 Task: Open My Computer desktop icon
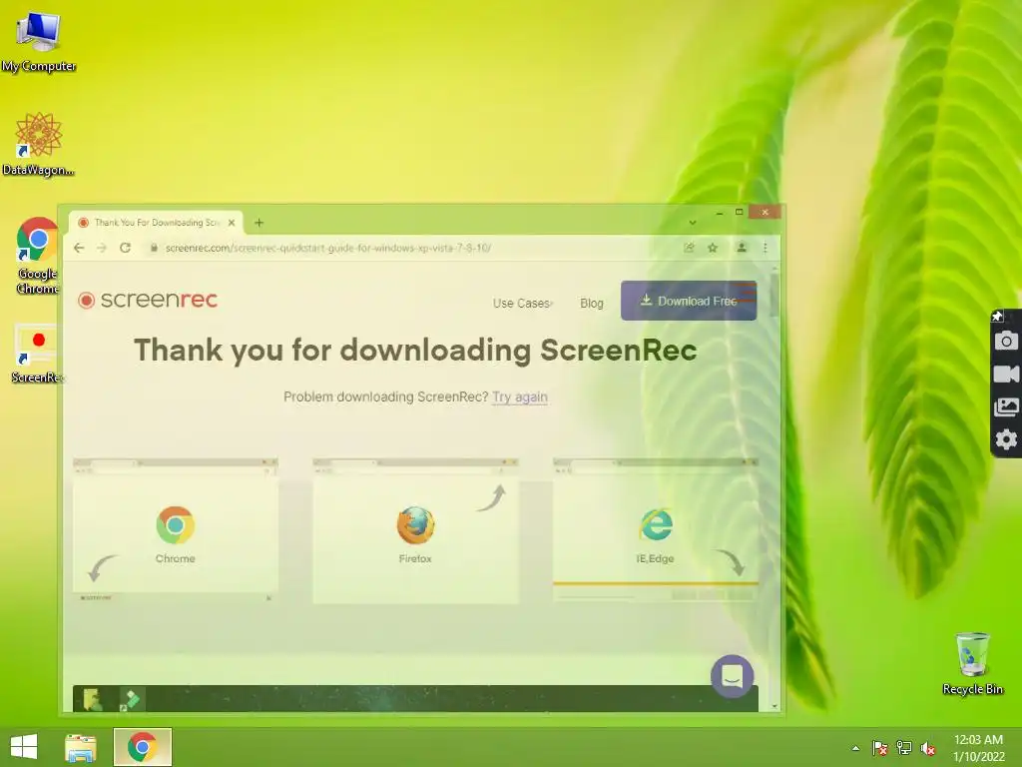click(39, 41)
